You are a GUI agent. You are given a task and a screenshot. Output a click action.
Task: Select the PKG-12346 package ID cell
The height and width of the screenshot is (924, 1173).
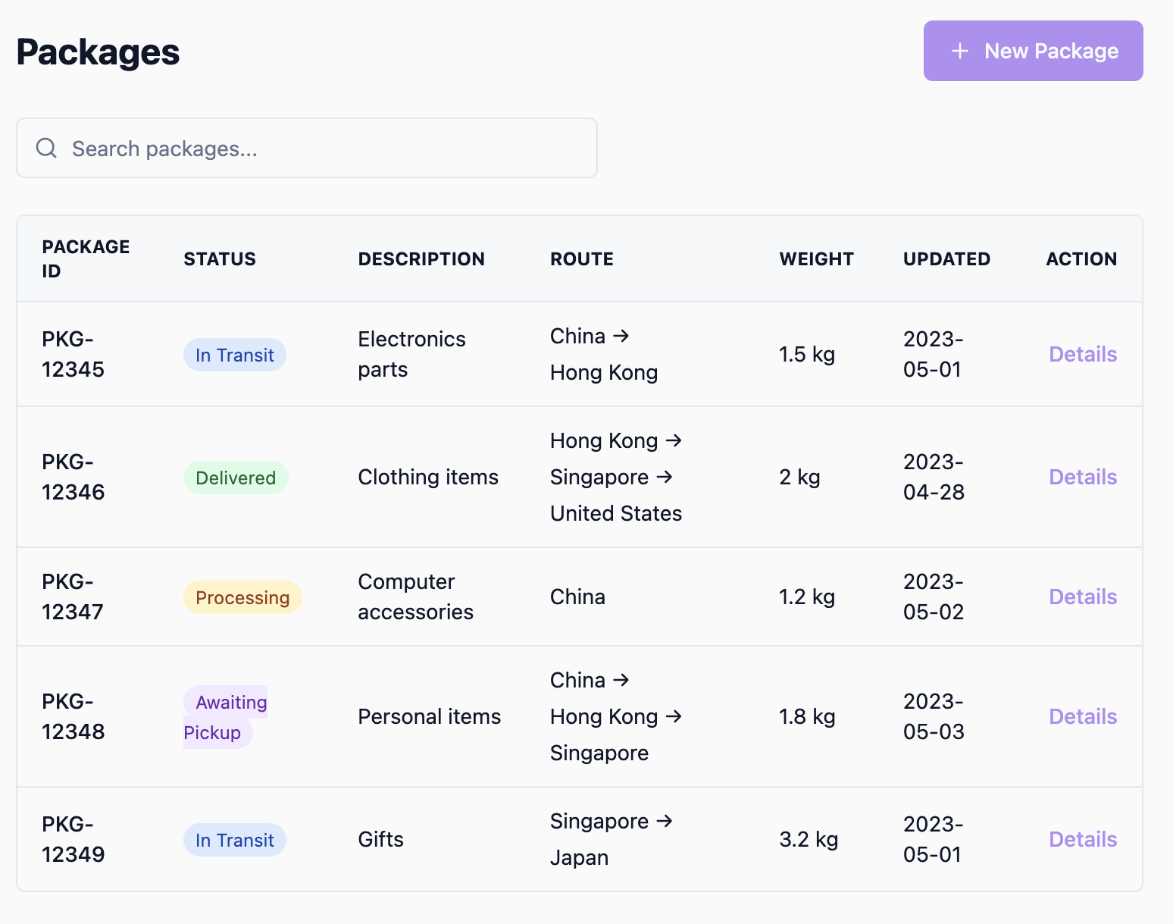[x=74, y=477]
